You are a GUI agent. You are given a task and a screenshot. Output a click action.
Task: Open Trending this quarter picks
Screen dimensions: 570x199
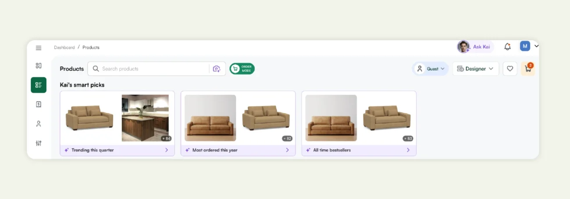(117, 150)
